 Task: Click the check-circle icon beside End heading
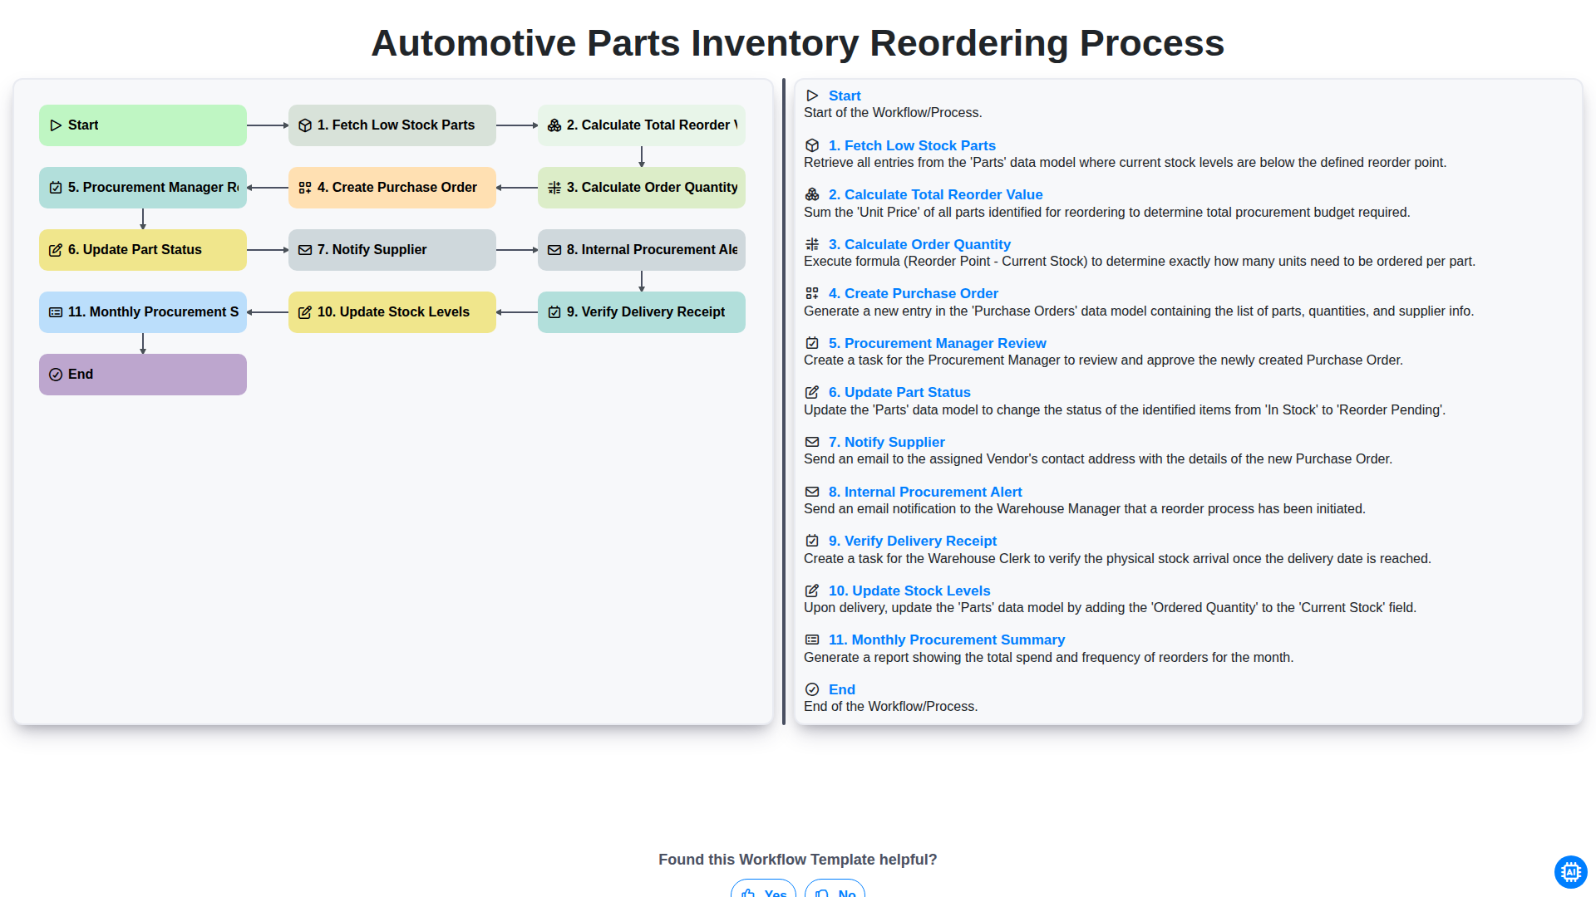coord(812,689)
